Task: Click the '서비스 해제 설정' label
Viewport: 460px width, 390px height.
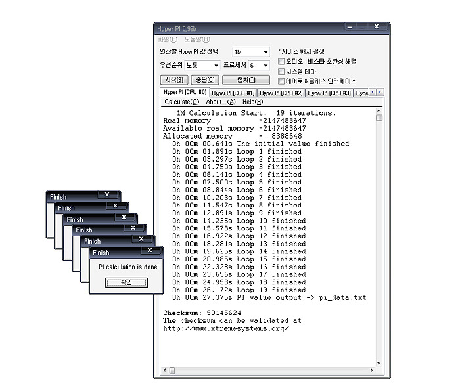Action: [x=301, y=52]
